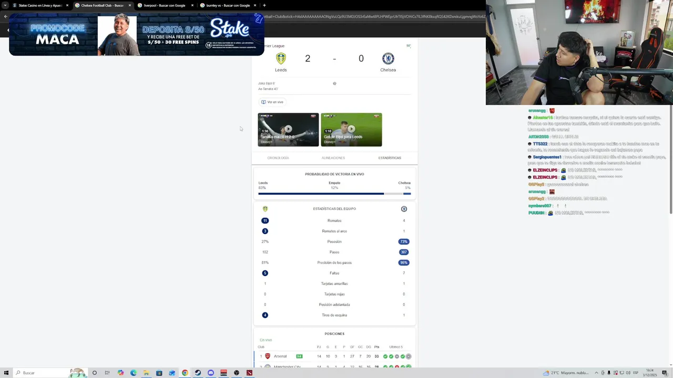The height and width of the screenshot is (378, 673).
Task: Switch to the burnley vs search tab
Action: coord(227,5)
